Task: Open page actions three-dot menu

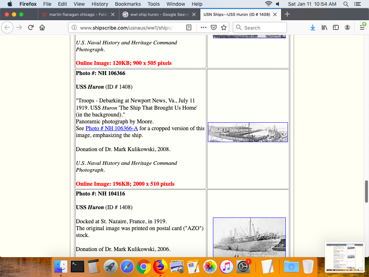Action: click(x=203, y=28)
